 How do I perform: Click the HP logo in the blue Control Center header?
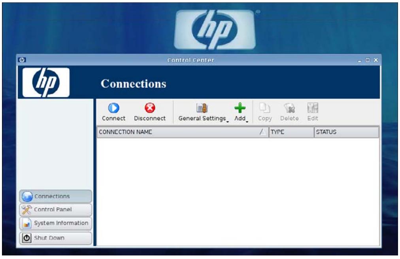click(46, 82)
